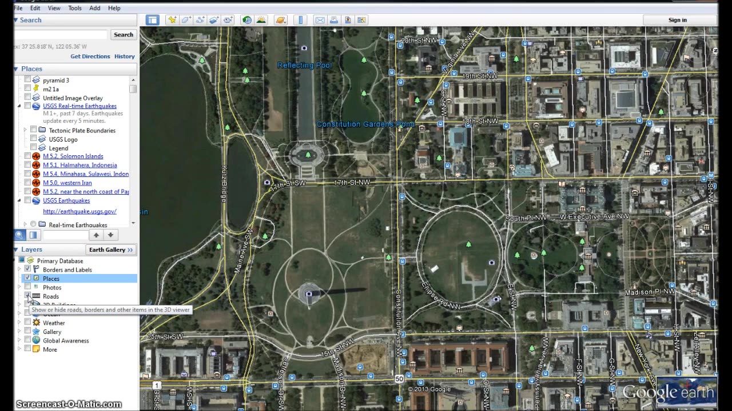Open the Tools menu
The height and width of the screenshot is (411, 732).
point(75,8)
